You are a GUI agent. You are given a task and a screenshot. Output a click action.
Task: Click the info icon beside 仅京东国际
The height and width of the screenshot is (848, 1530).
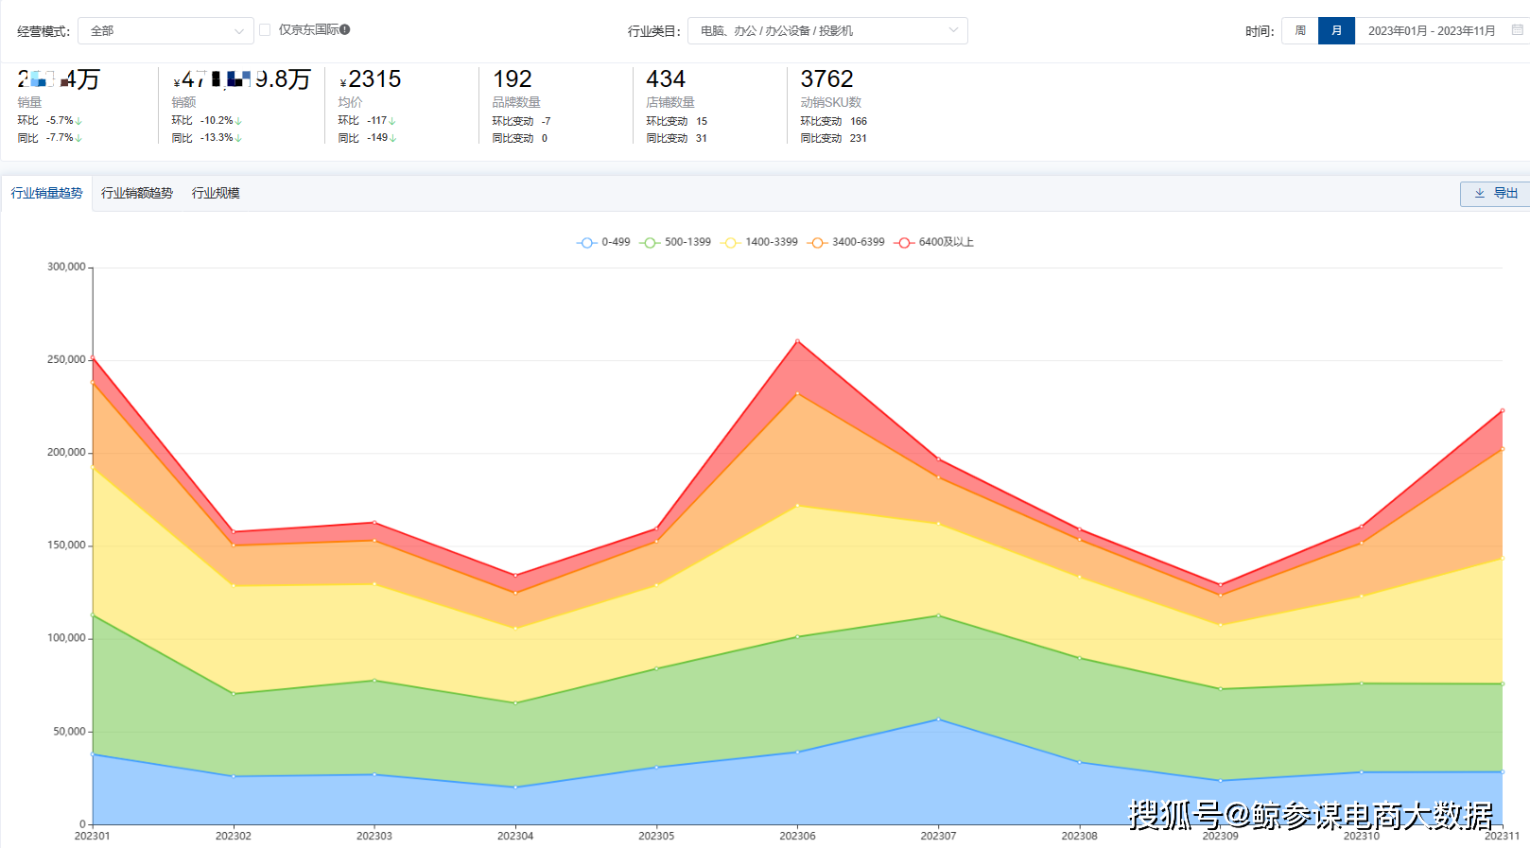pyautogui.click(x=345, y=29)
